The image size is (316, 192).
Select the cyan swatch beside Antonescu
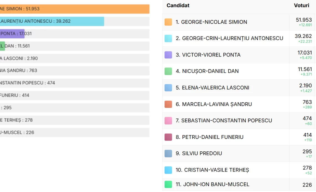click(x=168, y=38)
